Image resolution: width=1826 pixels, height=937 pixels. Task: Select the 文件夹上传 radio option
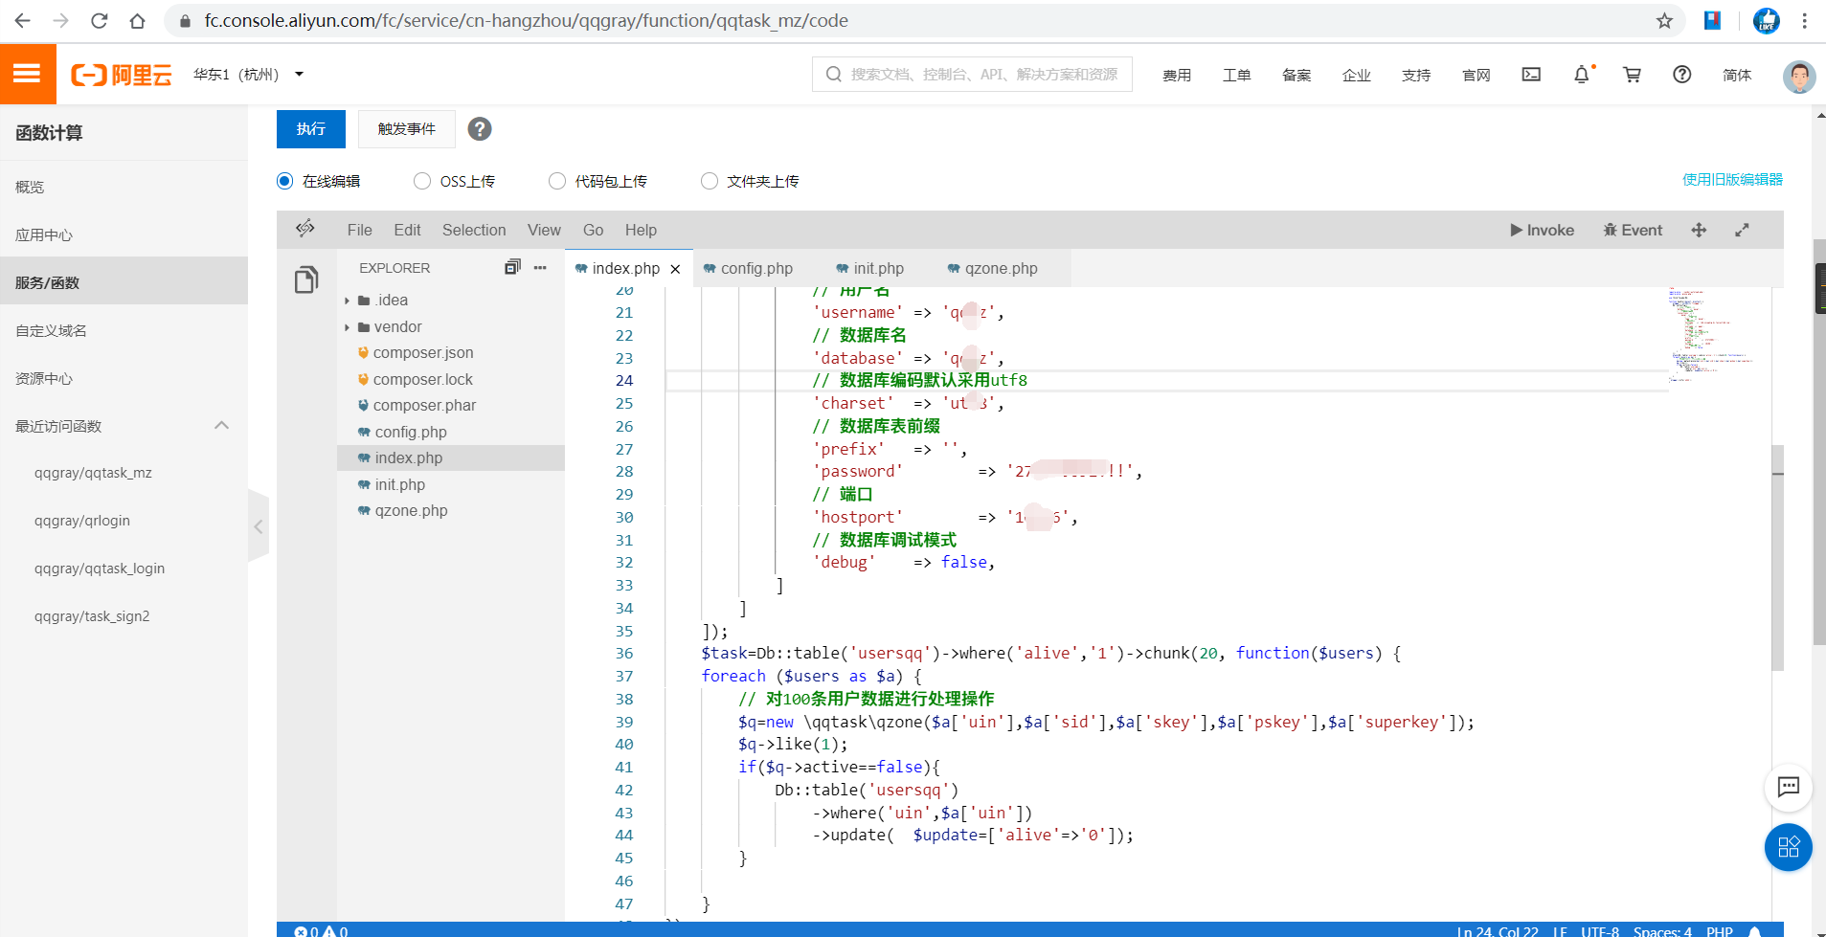[x=710, y=181]
